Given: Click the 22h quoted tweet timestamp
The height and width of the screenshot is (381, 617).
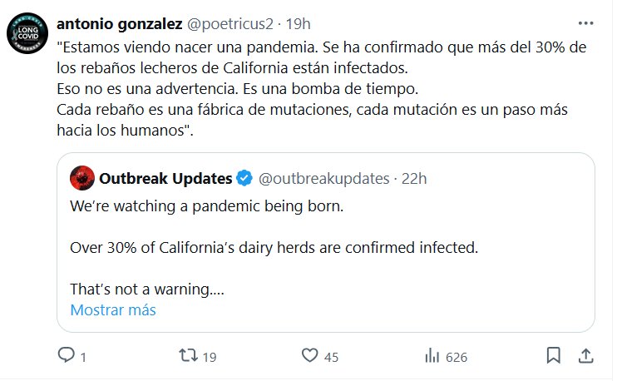Looking at the screenshot, I should tap(415, 177).
